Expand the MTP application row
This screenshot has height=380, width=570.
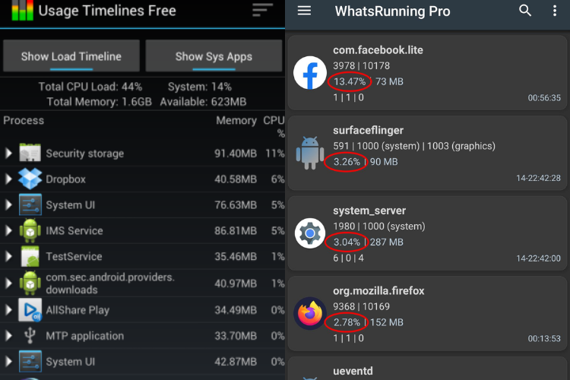tap(8, 336)
